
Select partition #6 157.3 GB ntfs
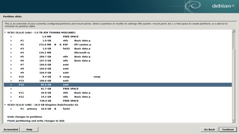118,61
